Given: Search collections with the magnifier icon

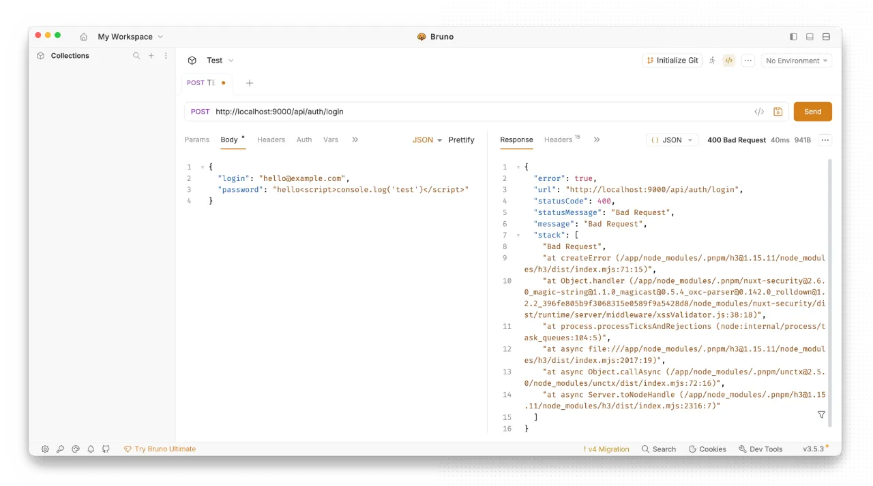Looking at the screenshot, I should pos(136,56).
